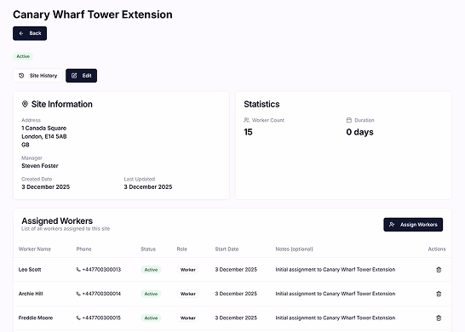Click the Assigned Workers heading
The image size is (465, 332).
point(57,220)
